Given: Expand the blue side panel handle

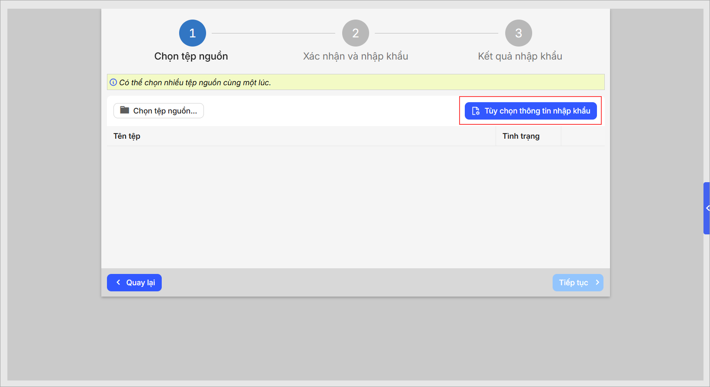Looking at the screenshot, I should [x=707, y=208].
